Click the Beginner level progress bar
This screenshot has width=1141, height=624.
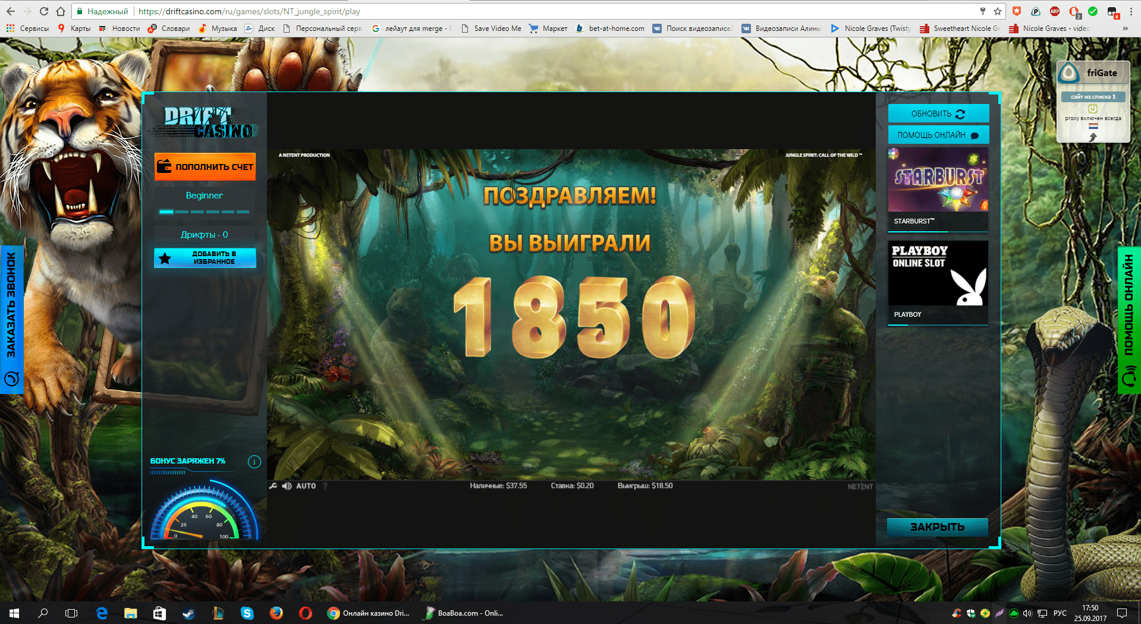click(x=205, y=212)
